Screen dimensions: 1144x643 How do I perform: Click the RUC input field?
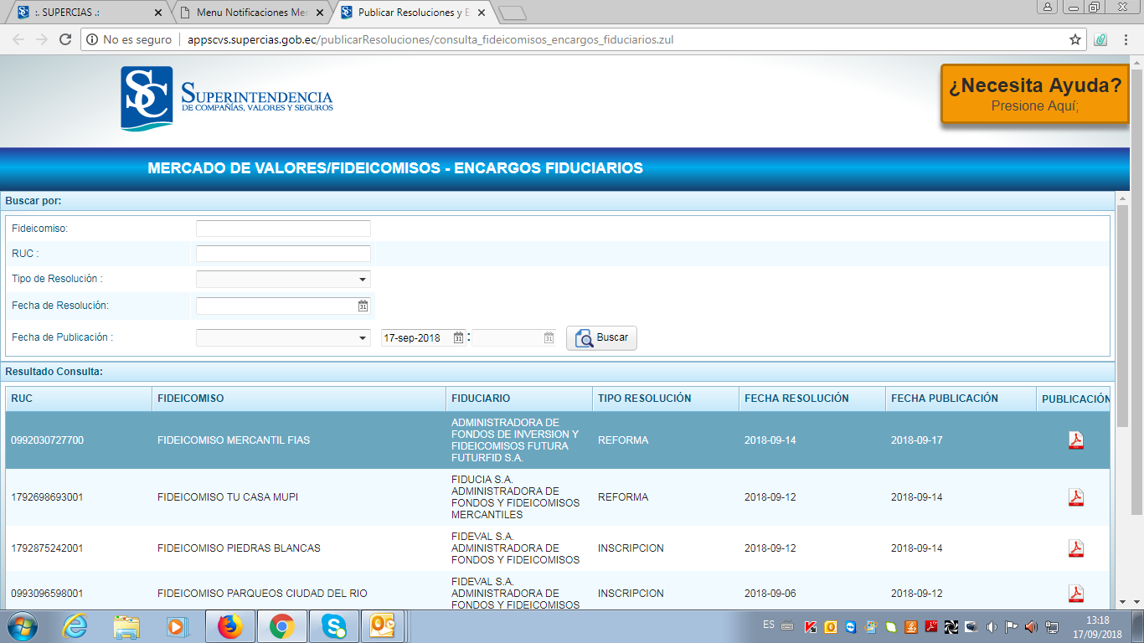pos(283,254)
